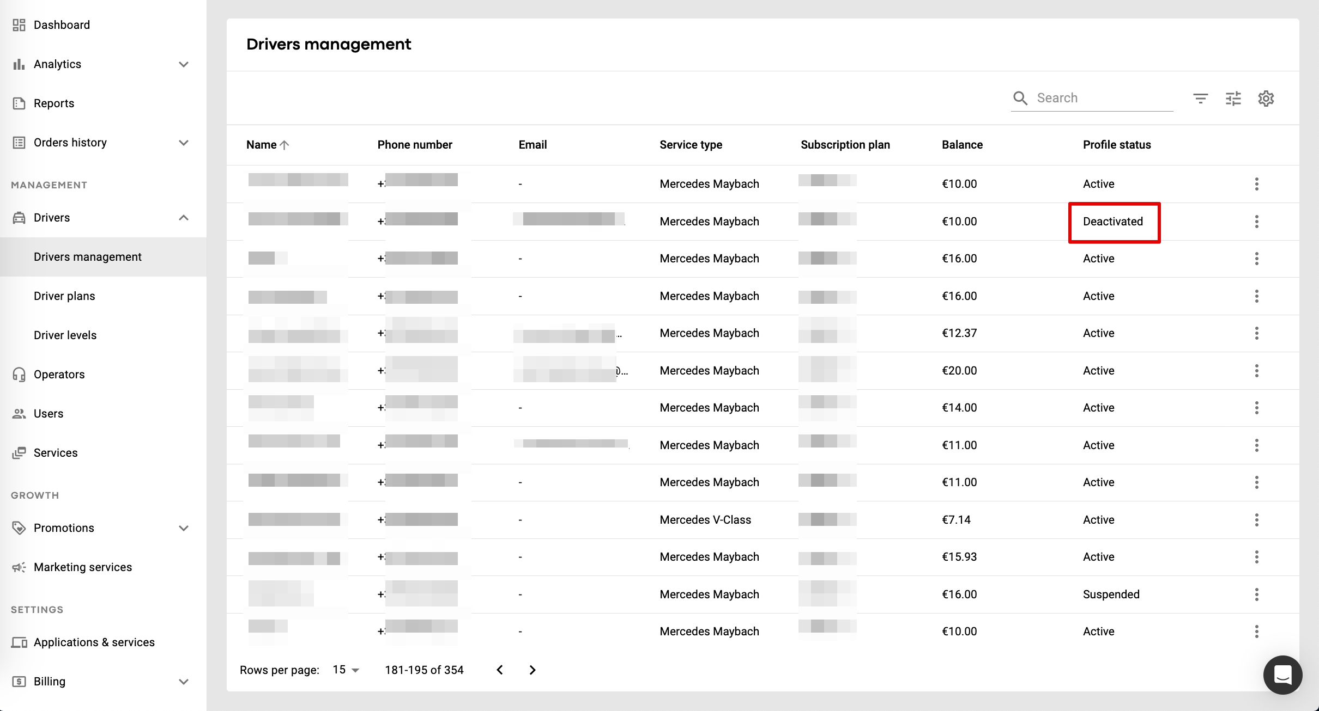This screenshot has width=1319, height=711.
Task: Expand the Analytics menu
Action: click(x=184, y=64)
